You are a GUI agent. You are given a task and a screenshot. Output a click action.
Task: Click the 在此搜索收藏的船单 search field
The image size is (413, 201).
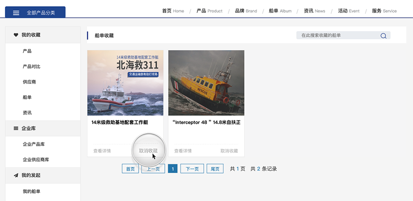point(337,35)
